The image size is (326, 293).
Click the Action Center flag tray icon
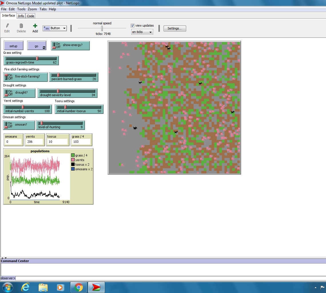pyautogui.click(x=323, y=287)
